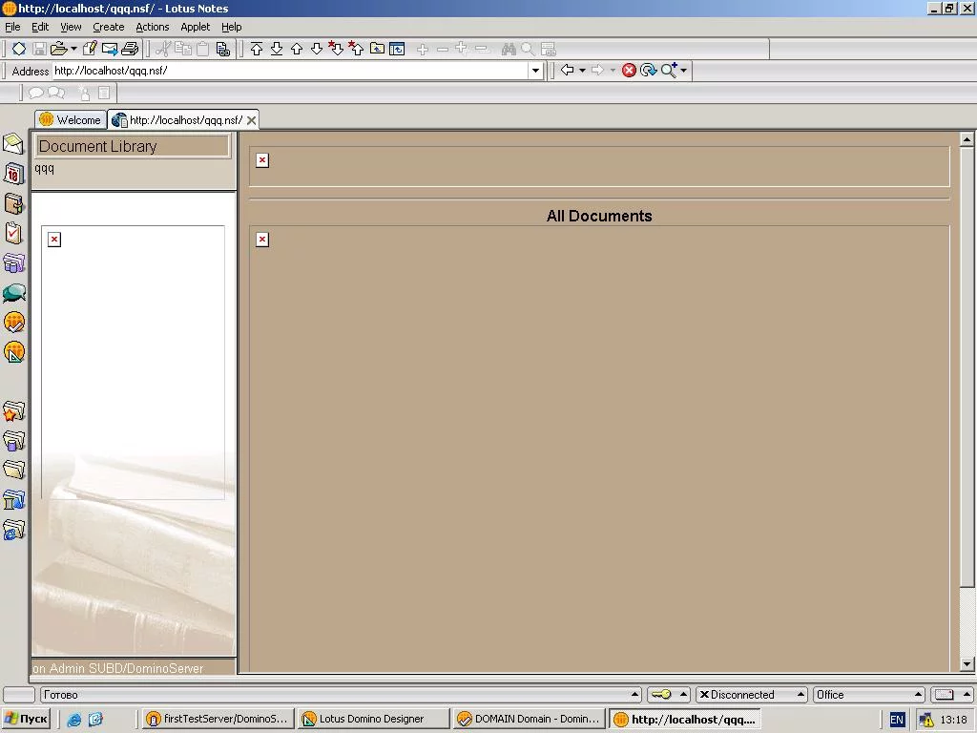Open the Favorite Bookmarks folder icon
This screenshot has width=977, height=733.
click(x=13, y=411)
